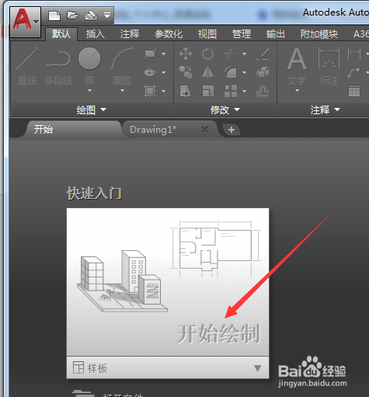Open the AutoCAD application menu logo
Image resolution: width=369 pixels, height=397 pixels.
tap(25, 22)
